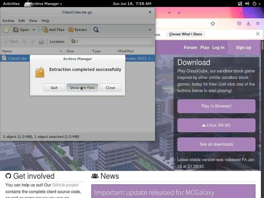
Task: Click the Sign up button on site
Action: click(x=243, y=47)
